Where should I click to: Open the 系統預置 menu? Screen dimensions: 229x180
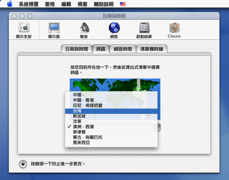pos(29,4)
